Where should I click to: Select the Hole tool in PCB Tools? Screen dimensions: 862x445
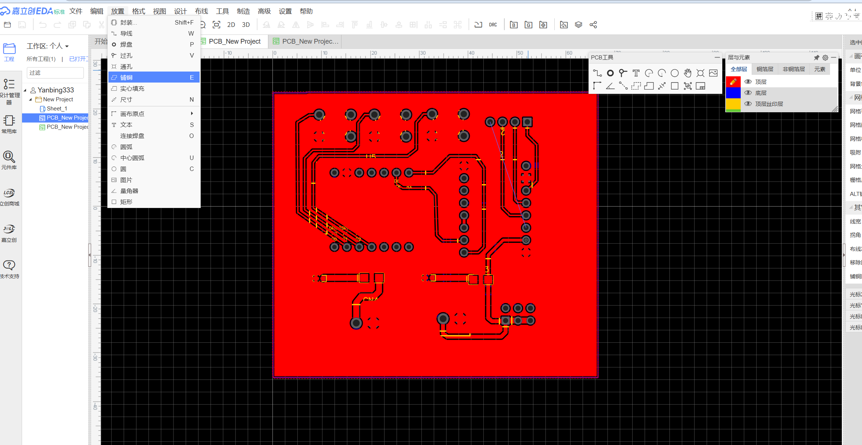pos(701,73)
